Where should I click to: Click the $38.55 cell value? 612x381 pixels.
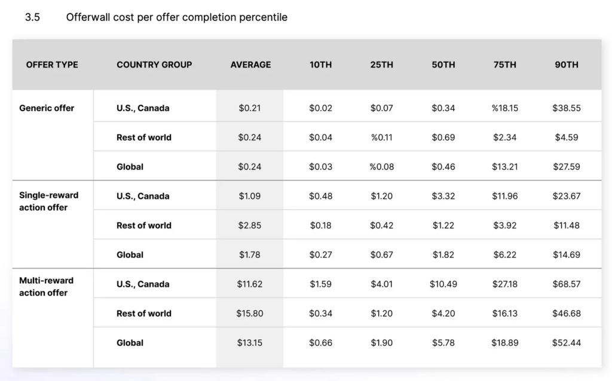tap(567, 108)
